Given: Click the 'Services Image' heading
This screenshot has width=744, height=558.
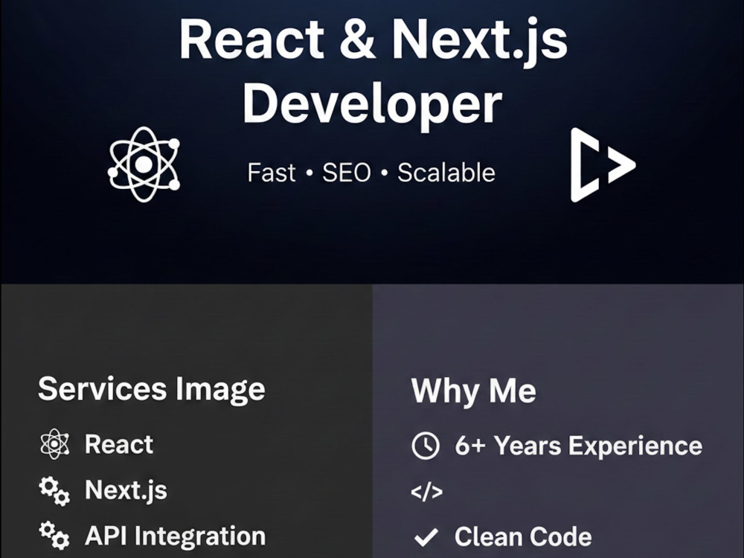Looking at the screenshot, I should (151, 390).
